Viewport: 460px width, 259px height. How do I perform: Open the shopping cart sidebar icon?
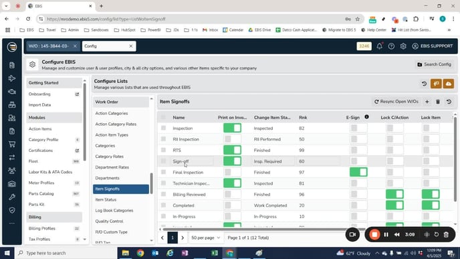point(12,144)
